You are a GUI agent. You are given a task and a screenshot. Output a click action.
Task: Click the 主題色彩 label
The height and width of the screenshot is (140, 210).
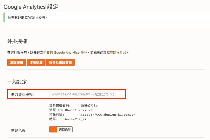coord(19,130)
